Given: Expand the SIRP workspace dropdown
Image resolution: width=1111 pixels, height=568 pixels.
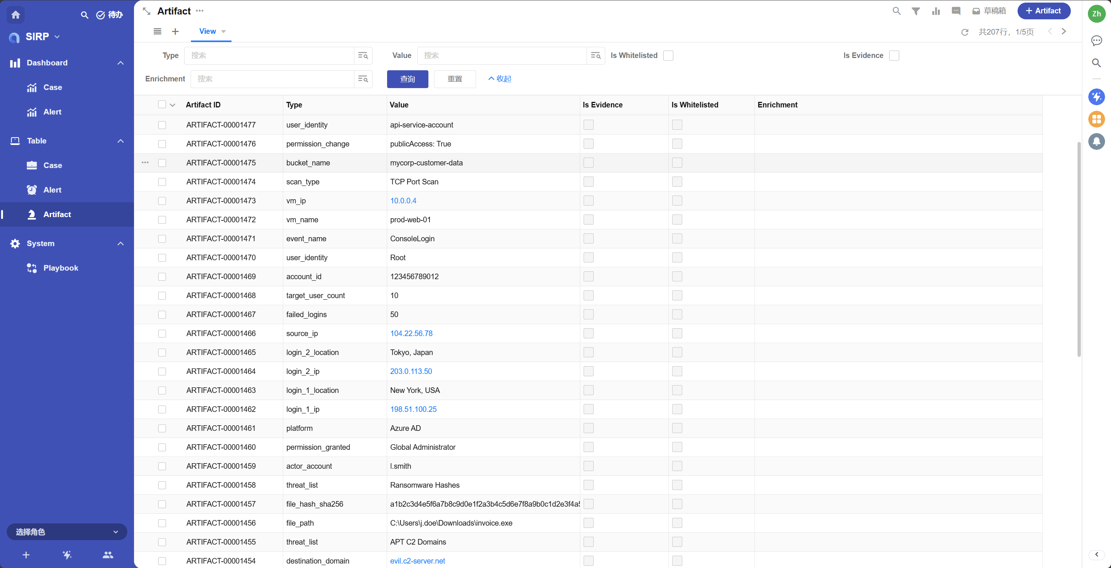Looking at the screenshot, I should click(x=57, y=37).
